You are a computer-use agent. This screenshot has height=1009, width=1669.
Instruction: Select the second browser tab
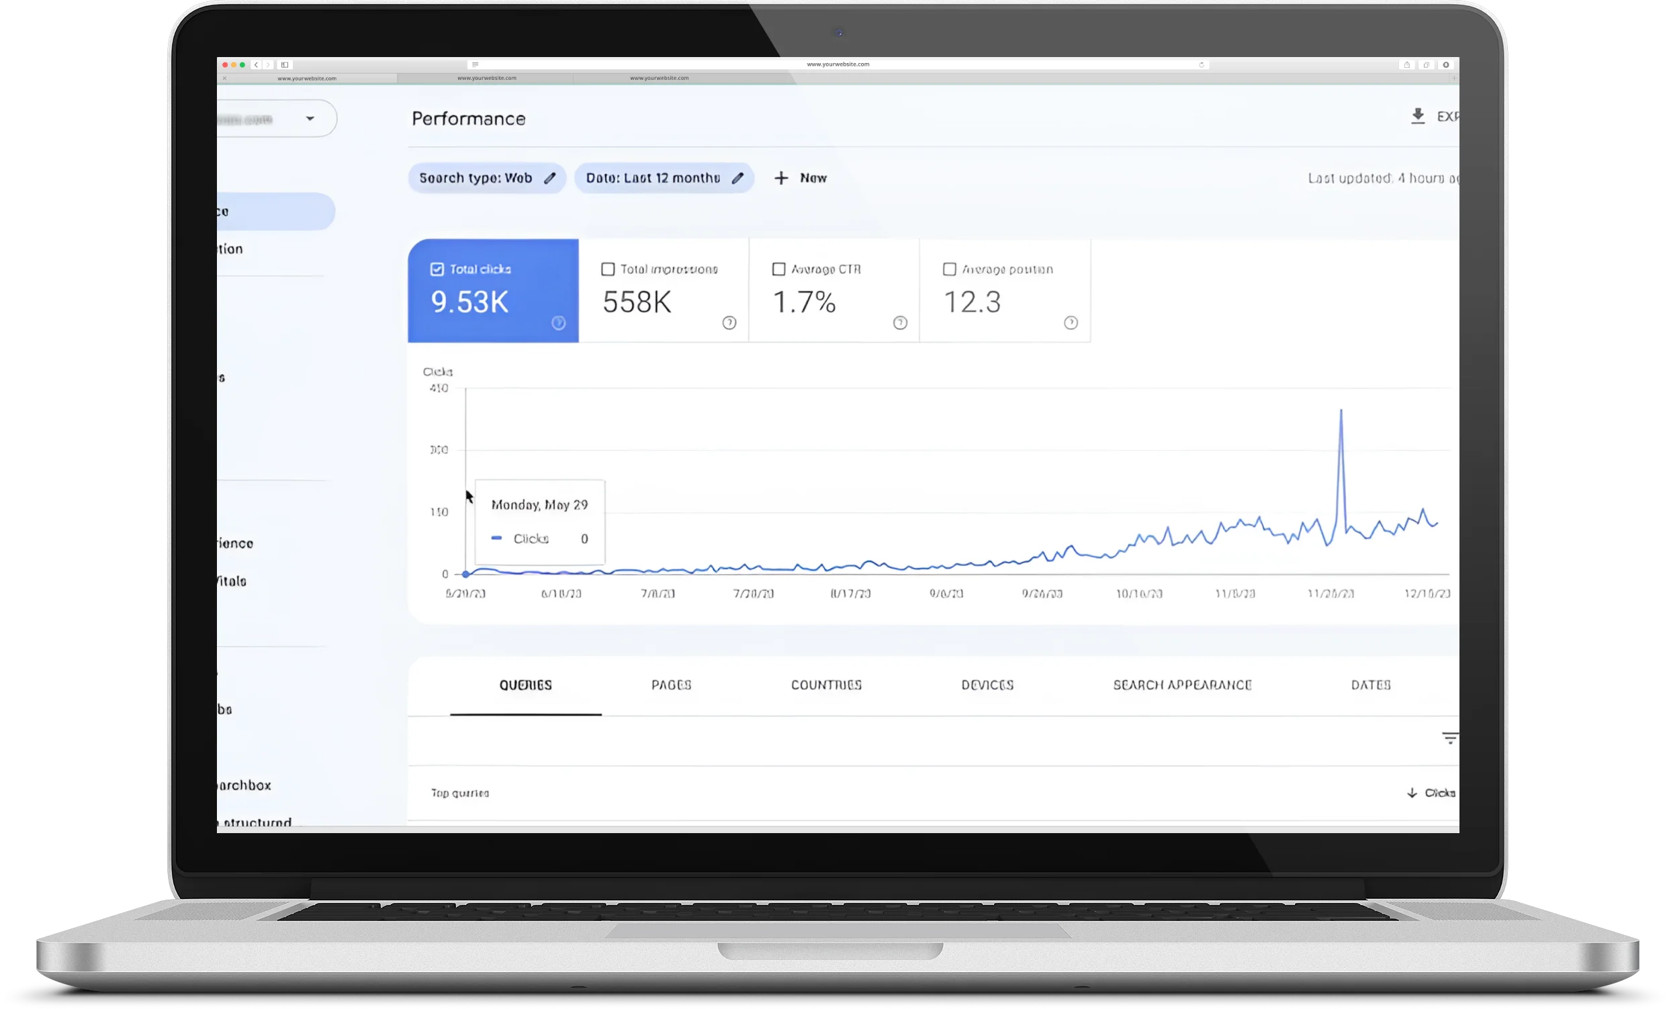486,79
